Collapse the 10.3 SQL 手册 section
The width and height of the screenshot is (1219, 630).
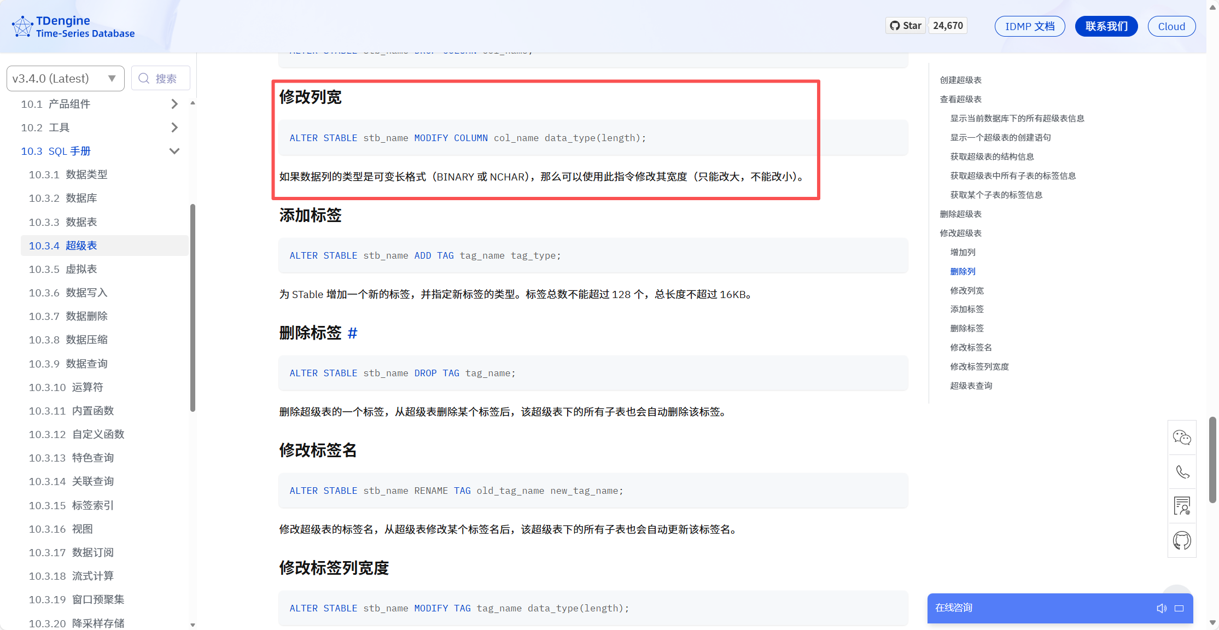tap(174, 151)
